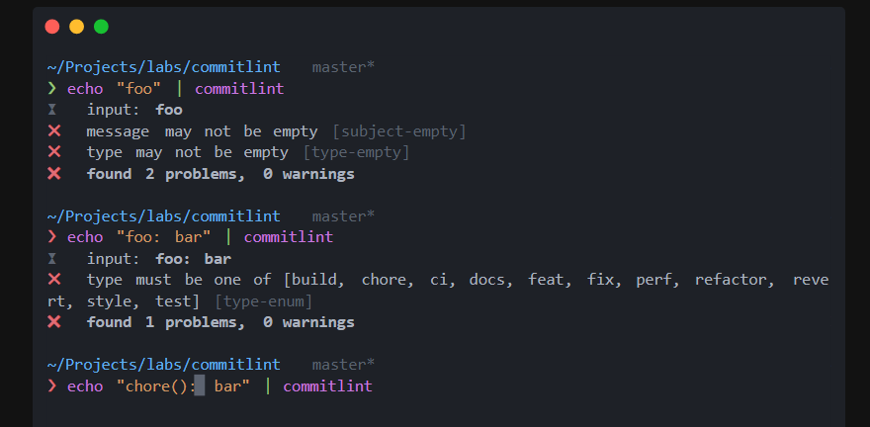Click the prompt chevron before echo "foo" command

52,89
